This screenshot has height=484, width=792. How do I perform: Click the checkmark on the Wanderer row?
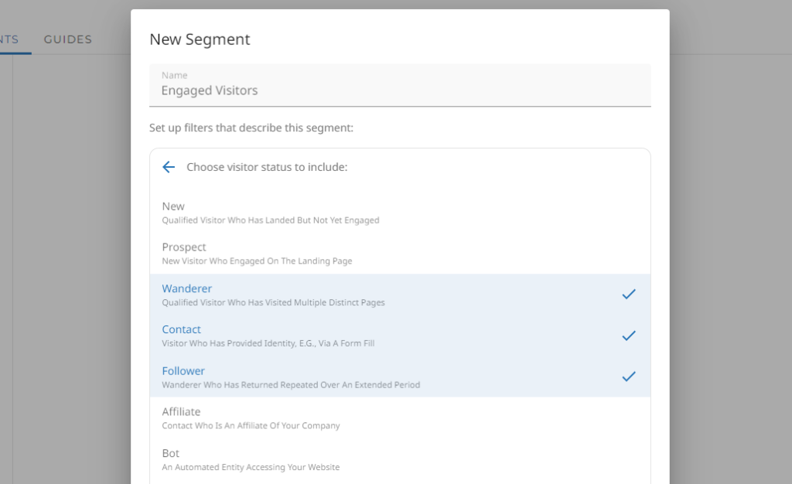point(629,295)
